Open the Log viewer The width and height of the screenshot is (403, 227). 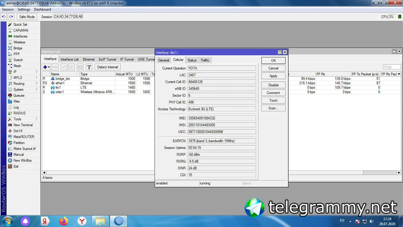(16, 107)
